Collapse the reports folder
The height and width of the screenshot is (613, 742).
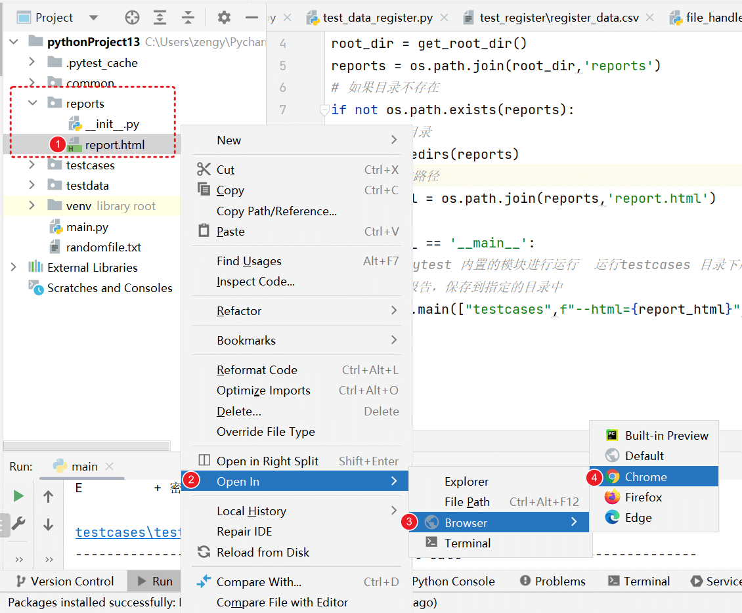pyautogui.click(x=32, y=102)
